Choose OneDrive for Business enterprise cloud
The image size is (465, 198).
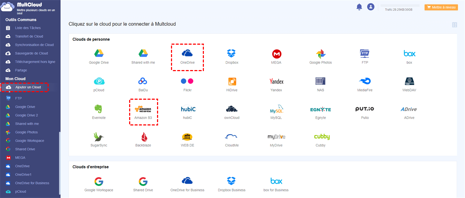tap(187, 184)
